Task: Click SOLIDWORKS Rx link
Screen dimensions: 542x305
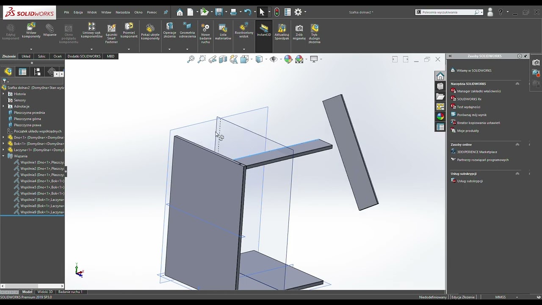Action: [x=469, y=99]
